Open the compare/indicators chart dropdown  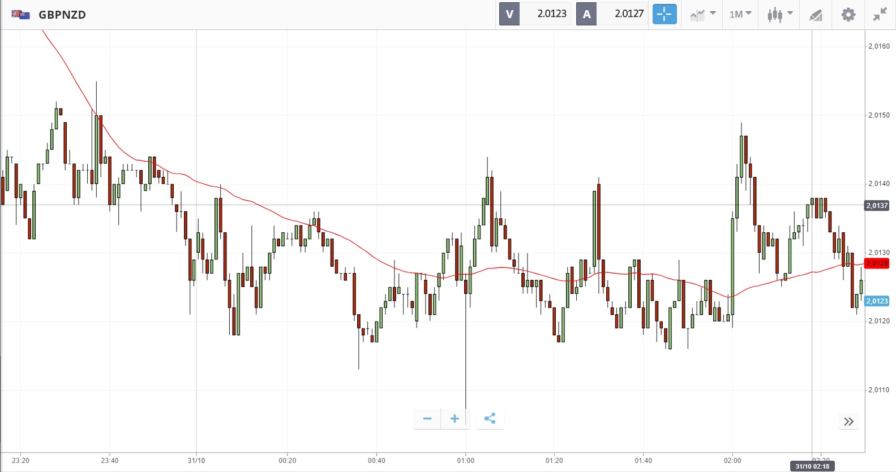(x=702, y=14)
